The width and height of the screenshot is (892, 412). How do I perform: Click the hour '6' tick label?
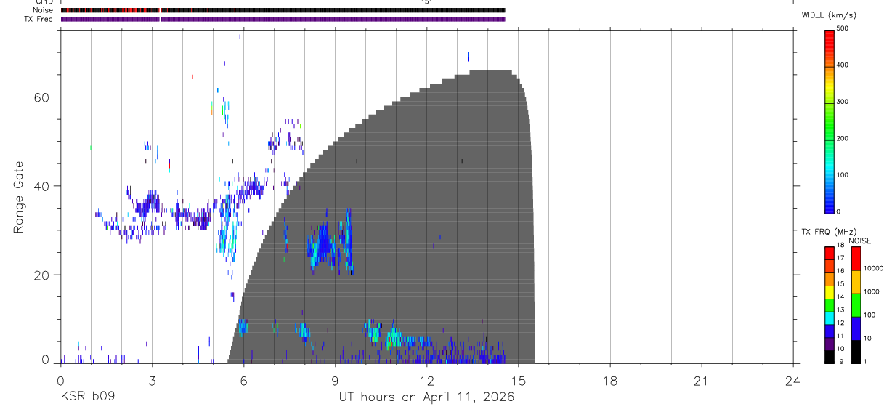(x=243, y=381)
